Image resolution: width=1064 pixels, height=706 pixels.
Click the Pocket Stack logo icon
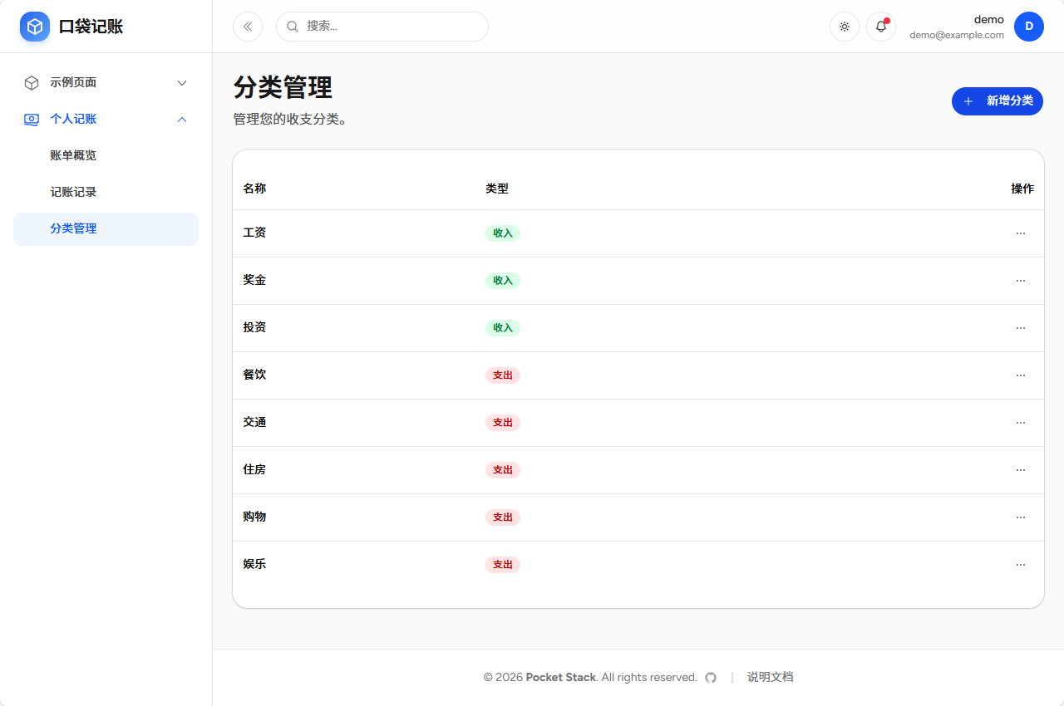pyautogui.click(x=34, y=26)
